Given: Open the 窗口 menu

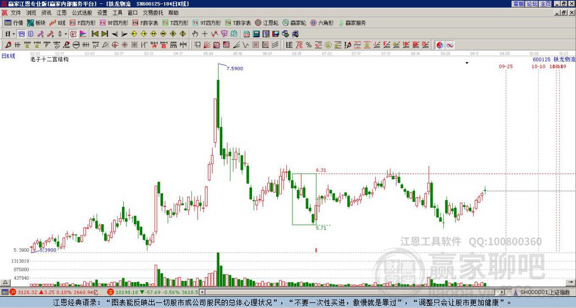Looking at the screenshot, I should tap(132, 13).
